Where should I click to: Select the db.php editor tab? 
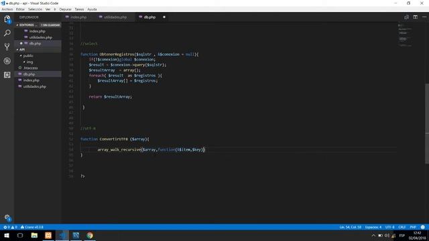point(149,17)
